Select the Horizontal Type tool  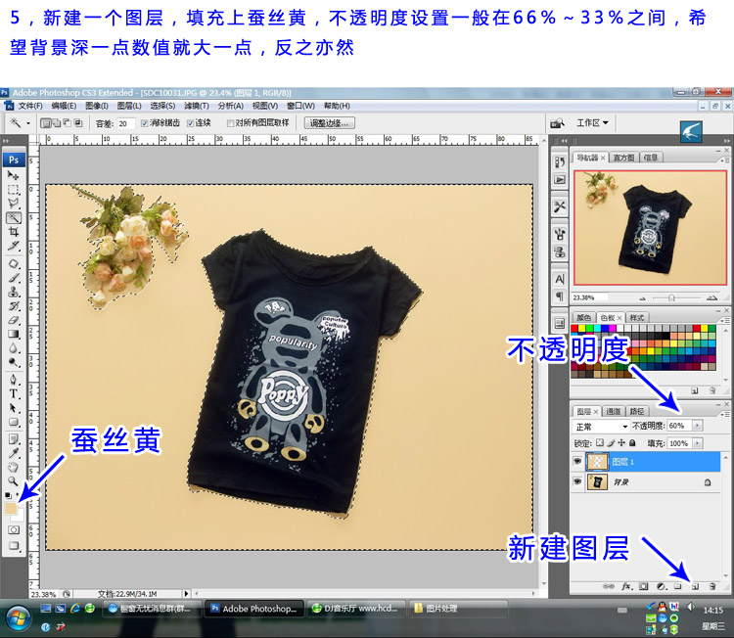tap(13, 393)
